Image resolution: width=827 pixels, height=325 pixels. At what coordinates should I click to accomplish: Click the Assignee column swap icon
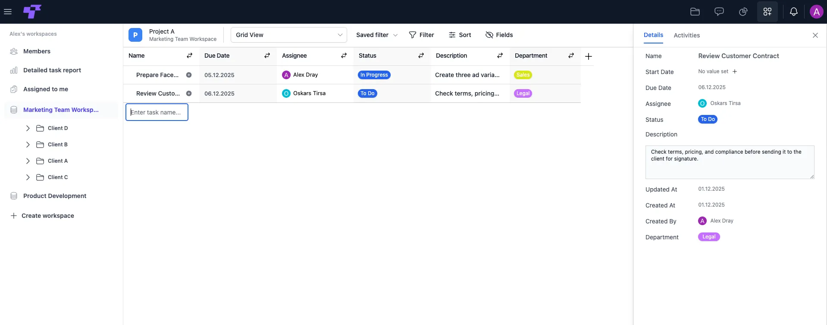pyautogui.click(x=344, y=56)
